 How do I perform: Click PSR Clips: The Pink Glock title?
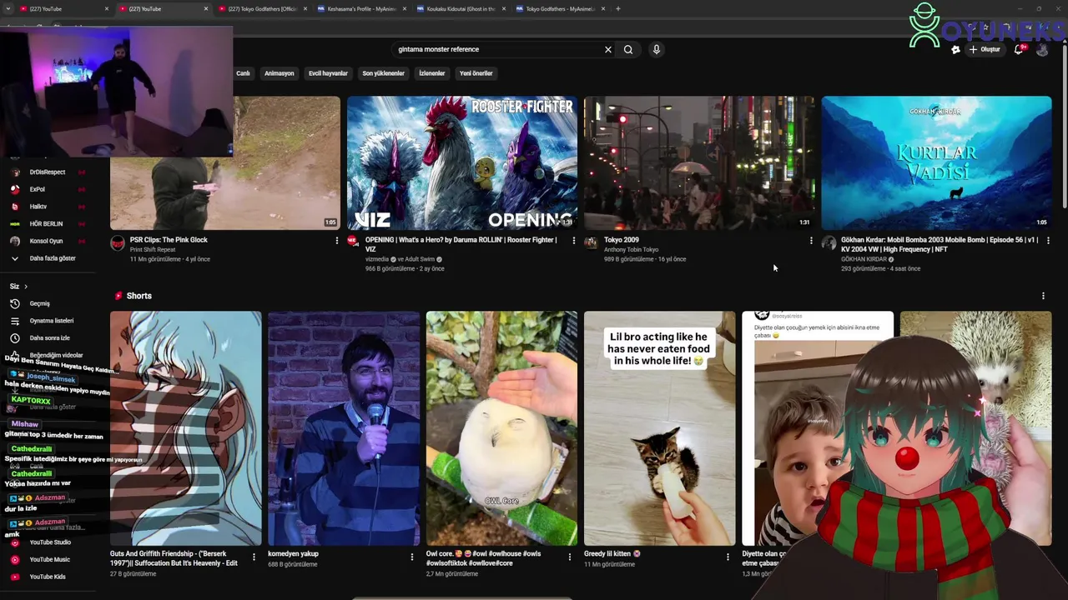click(169, 240)
